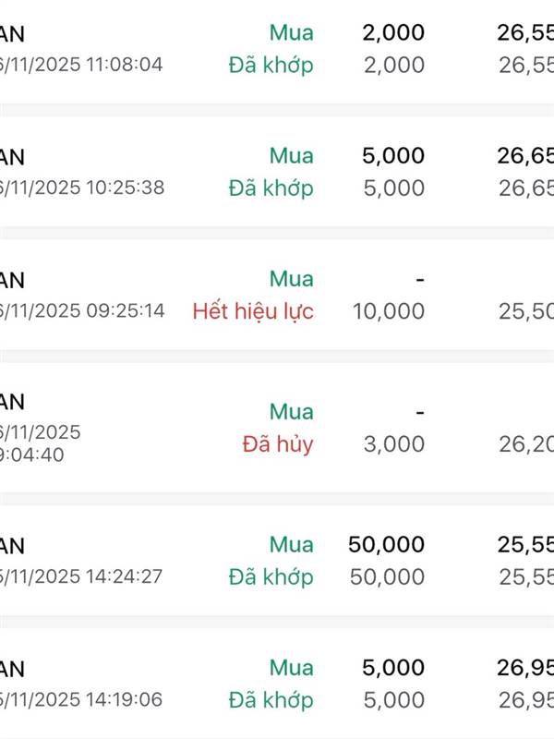
Task: Click the 'Hết hiệu lực' expired status label
Action: [x=253, y=310]
